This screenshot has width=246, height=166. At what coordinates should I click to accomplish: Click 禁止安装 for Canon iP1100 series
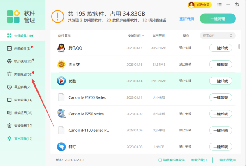click(x=185, y=130)
